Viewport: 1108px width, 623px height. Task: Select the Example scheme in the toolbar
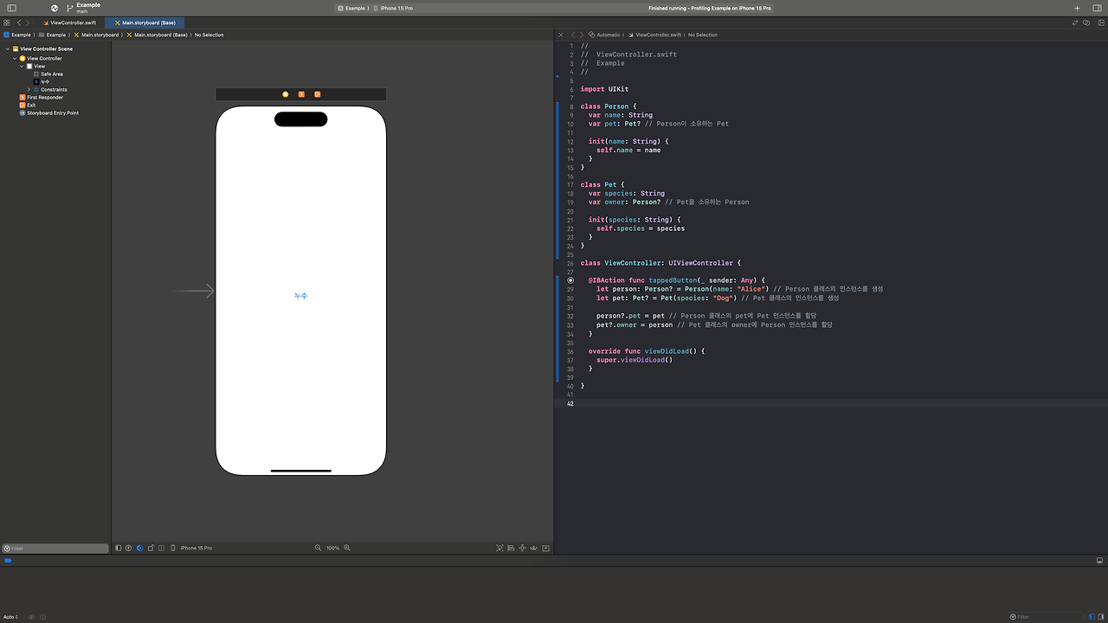click(x=353, y=8)
